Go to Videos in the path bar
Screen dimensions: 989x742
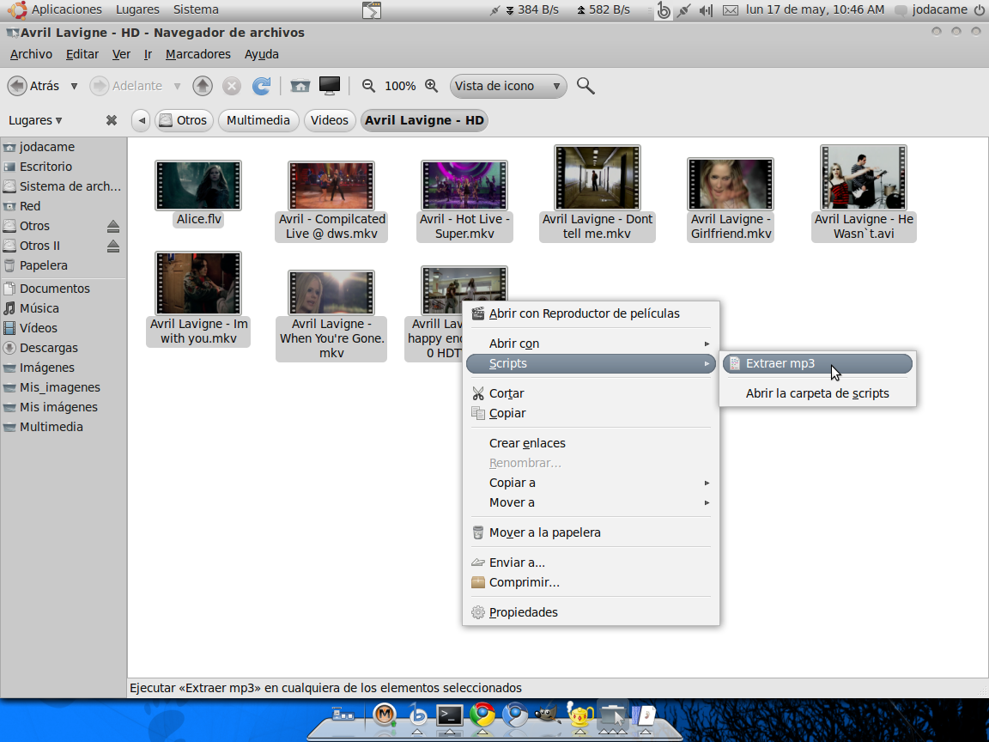(330, 120)
